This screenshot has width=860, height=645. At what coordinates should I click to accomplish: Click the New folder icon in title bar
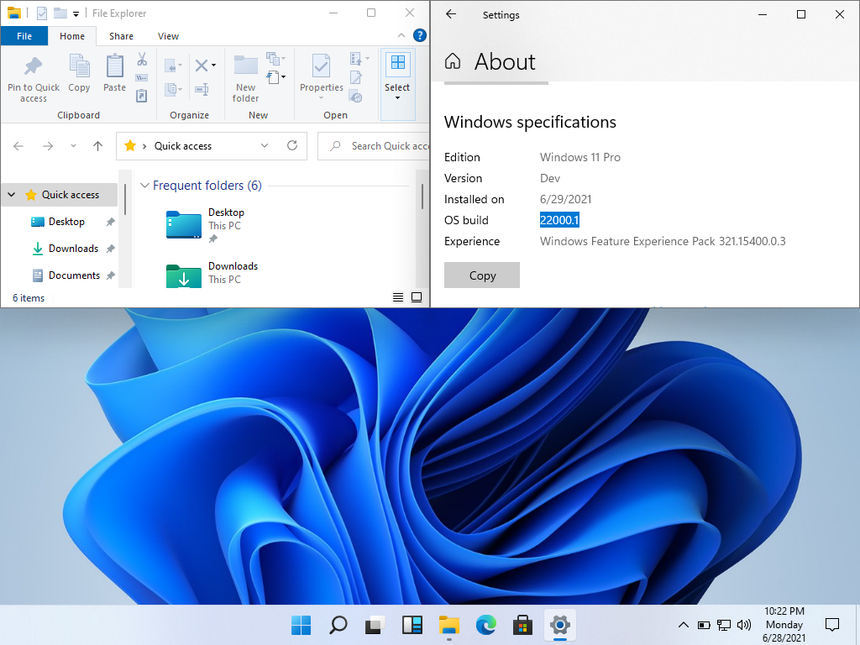click(x=60, y=13)
